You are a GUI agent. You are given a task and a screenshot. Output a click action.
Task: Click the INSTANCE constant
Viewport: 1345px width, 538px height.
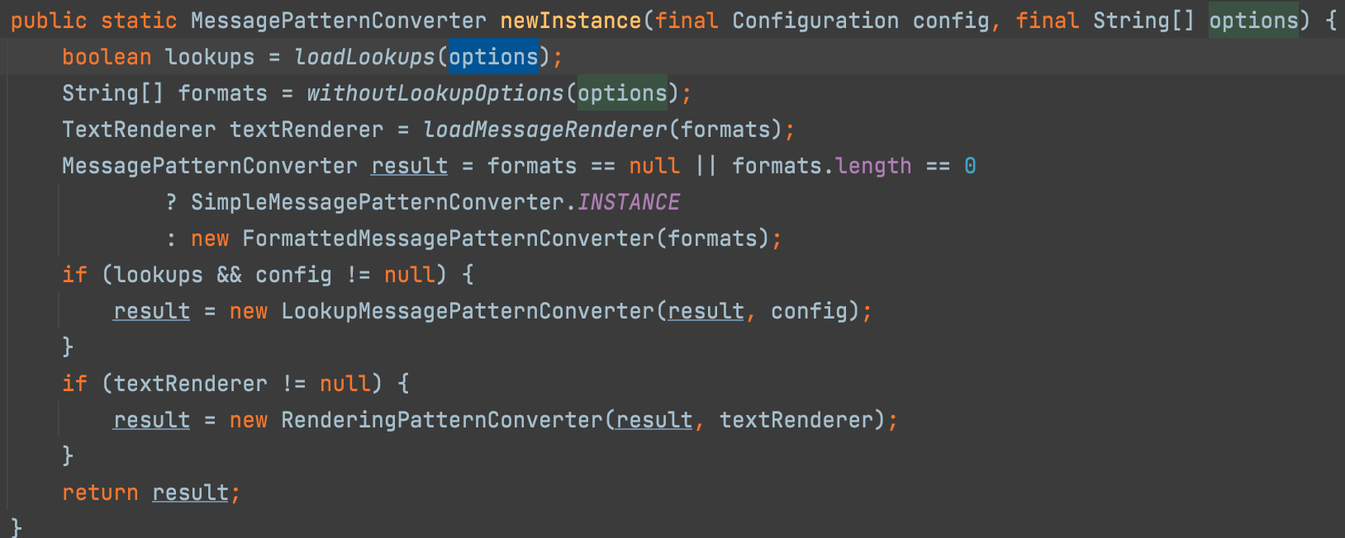[629, 202]
